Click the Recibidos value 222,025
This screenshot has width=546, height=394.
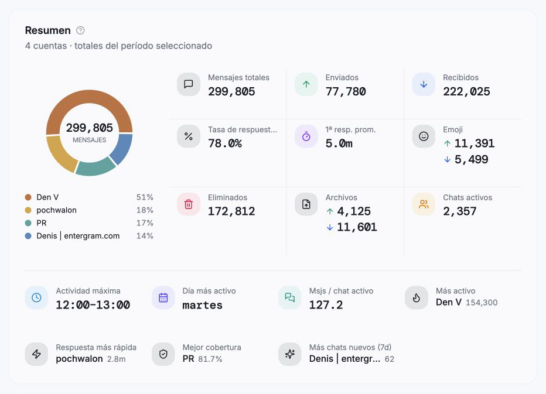click(466, 91)
